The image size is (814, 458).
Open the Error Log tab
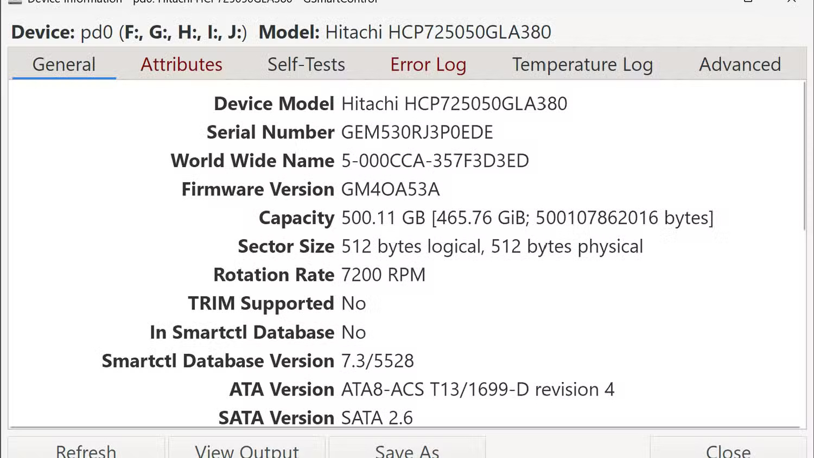(428, 64)
